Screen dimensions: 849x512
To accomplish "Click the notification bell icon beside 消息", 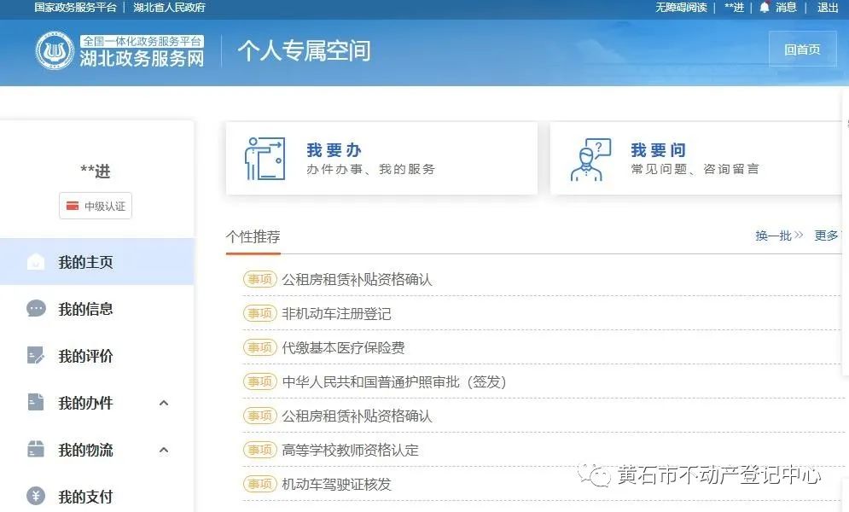I will [x=764, y=8].
